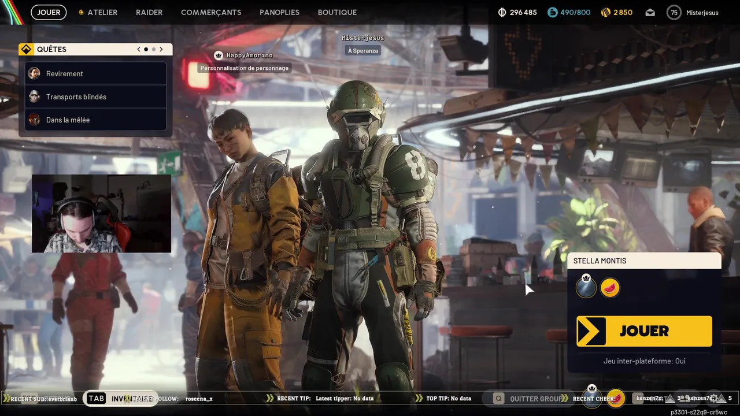Click the 490/800 stash value

[x=575, y=12]
